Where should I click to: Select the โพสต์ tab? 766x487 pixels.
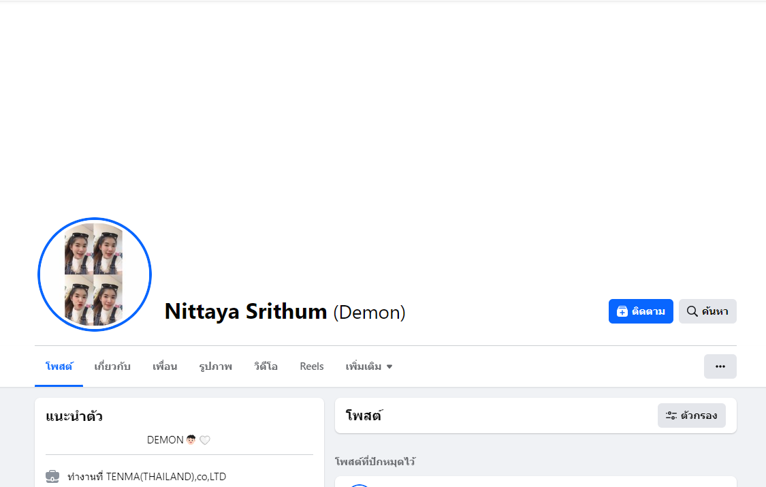click(59, 366)
